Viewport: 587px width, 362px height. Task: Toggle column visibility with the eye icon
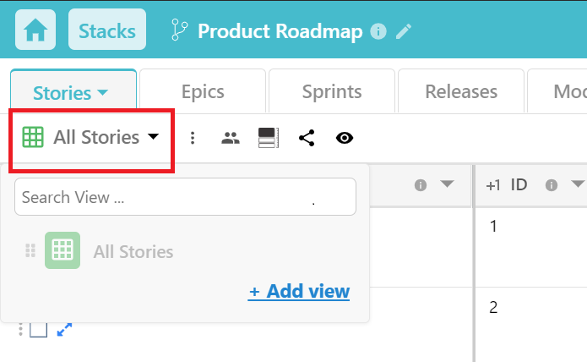coord(345,138)
